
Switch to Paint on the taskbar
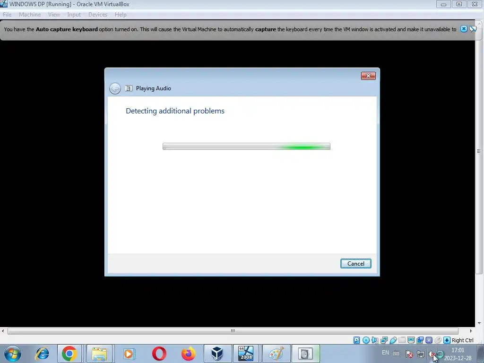276,354
